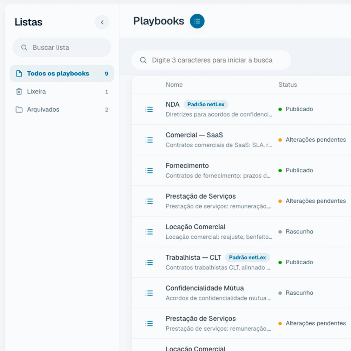351x351 pixels.
Task: Click the folder icon next to Arquivados
Action: coord(19,110)
